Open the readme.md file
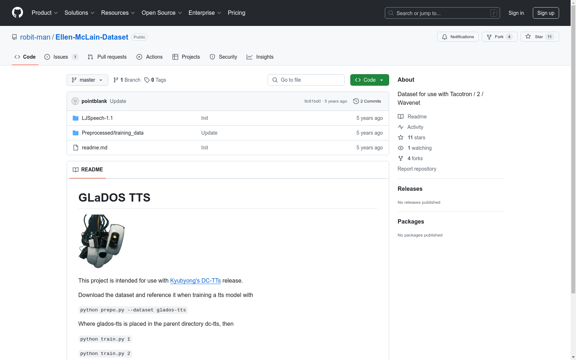This screenshot has height=360, width=576. pos(95,148)
